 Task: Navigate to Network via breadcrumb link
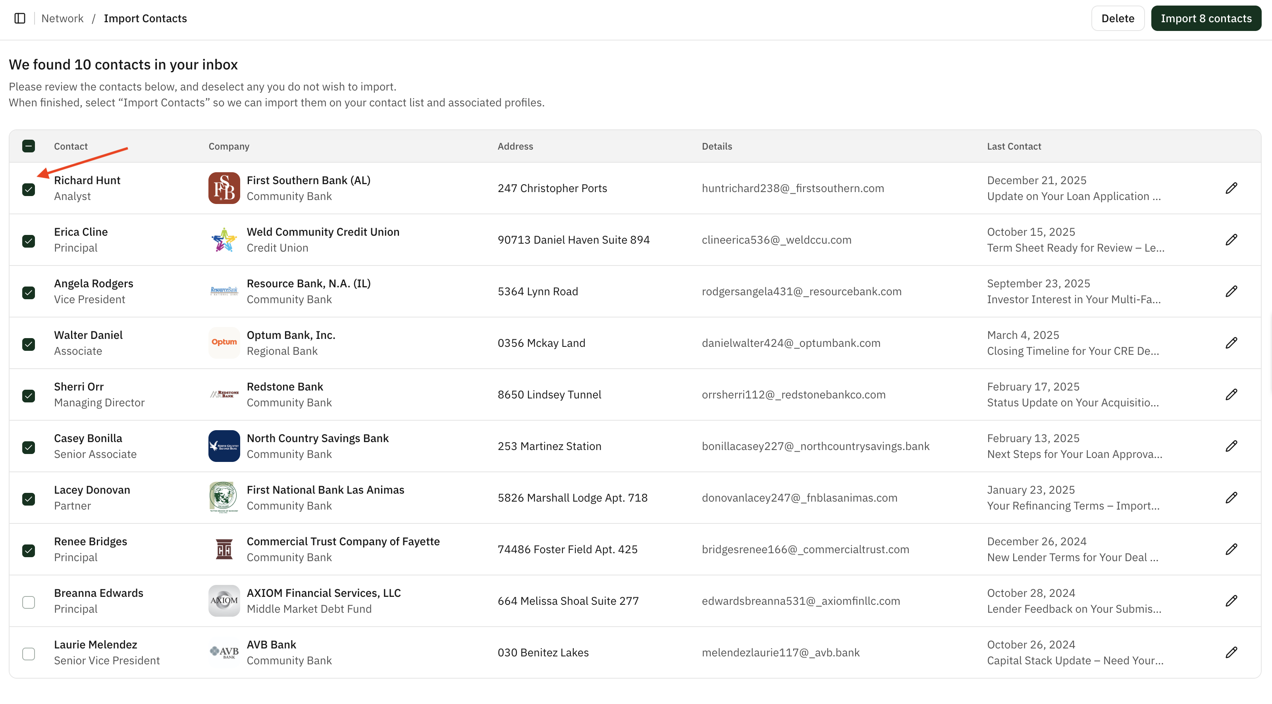[62, 18]
